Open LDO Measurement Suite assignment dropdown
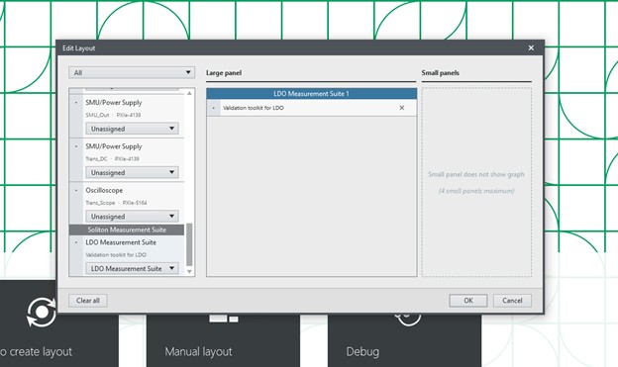Viewport: 618px width, 367px height. (132, 268)
